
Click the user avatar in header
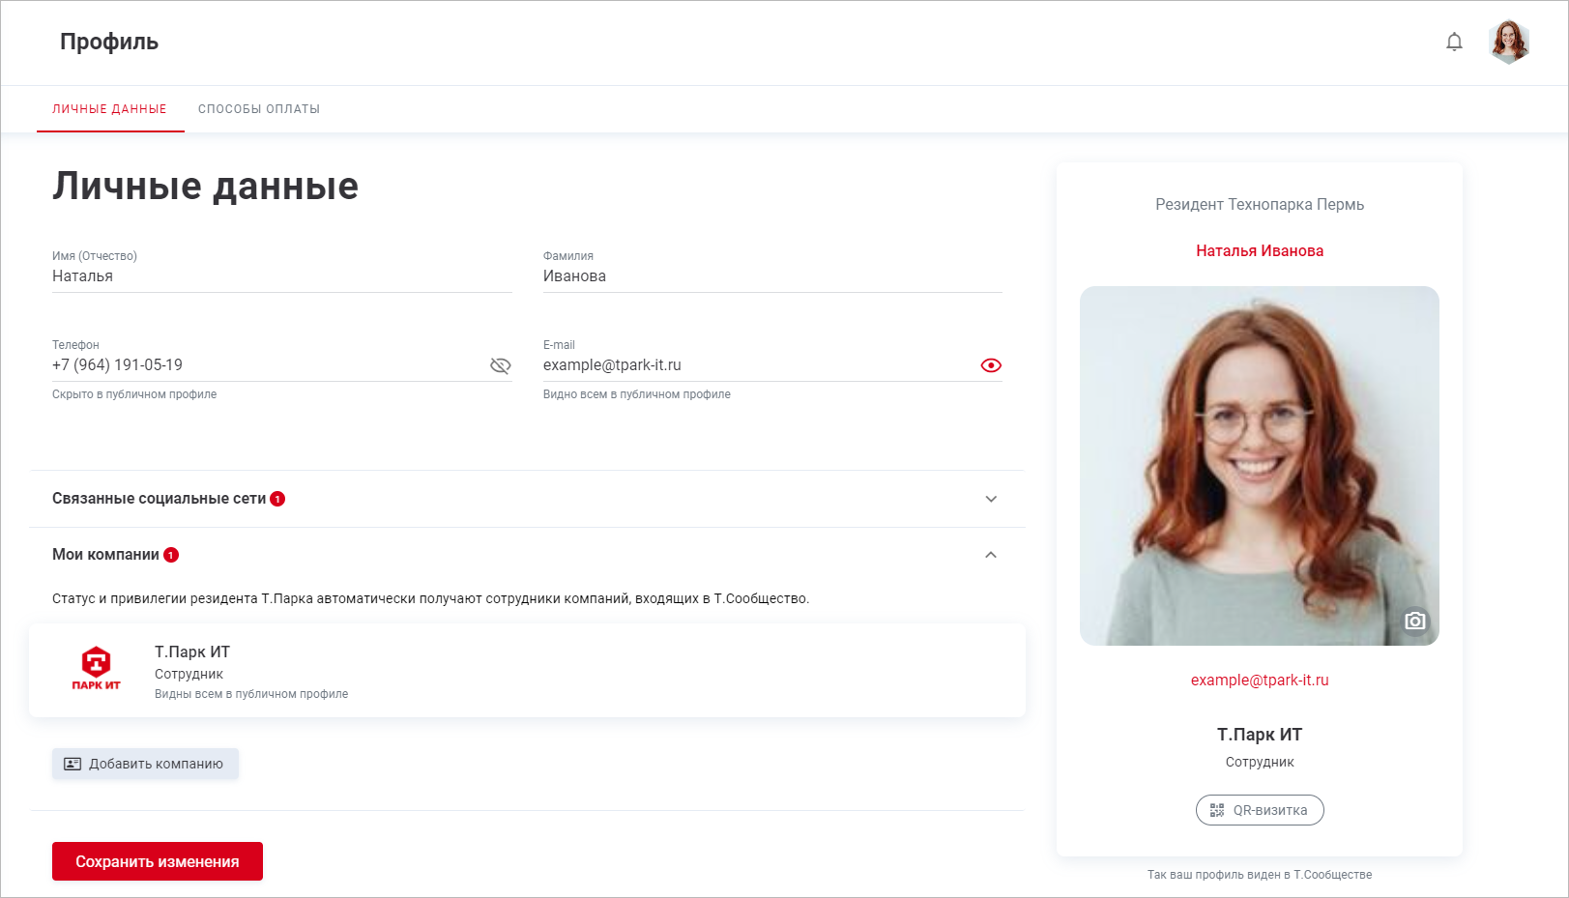click(x=1509, y=42)
